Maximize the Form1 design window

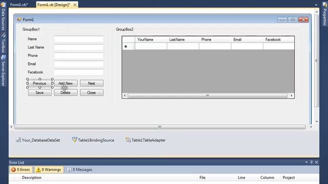[x=293, y=19]
